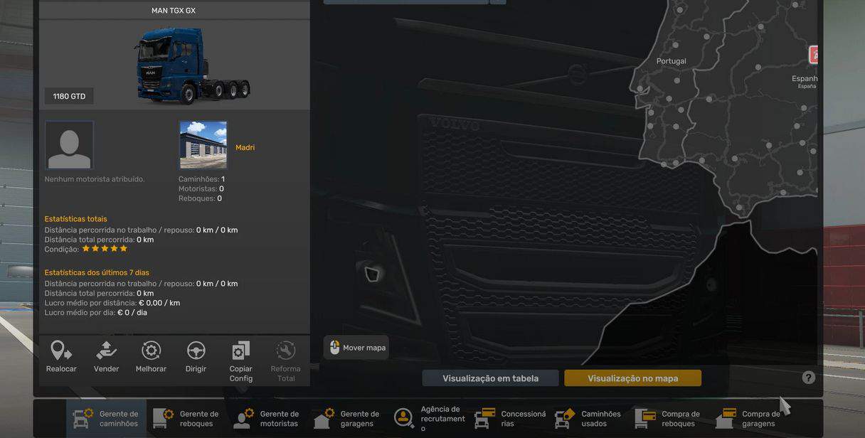Switch to Visualização no mapa

[x=632, y=378]
